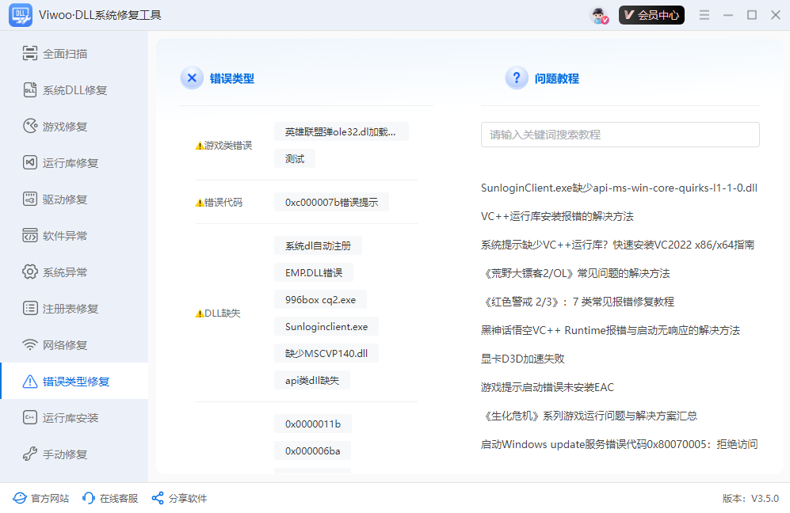Open the 系统异常 gear icon

click(x=29, y=272)
